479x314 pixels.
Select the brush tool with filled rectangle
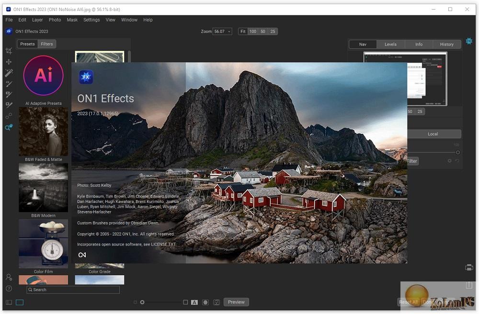[x=9, y=94]
